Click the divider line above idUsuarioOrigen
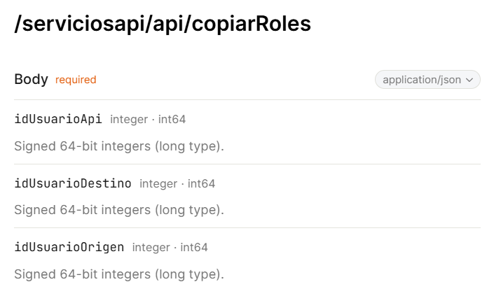This screenshot has height=296, width=494. [247, 227]
